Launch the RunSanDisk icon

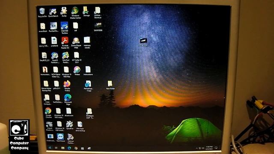click(x=54, y=27)
